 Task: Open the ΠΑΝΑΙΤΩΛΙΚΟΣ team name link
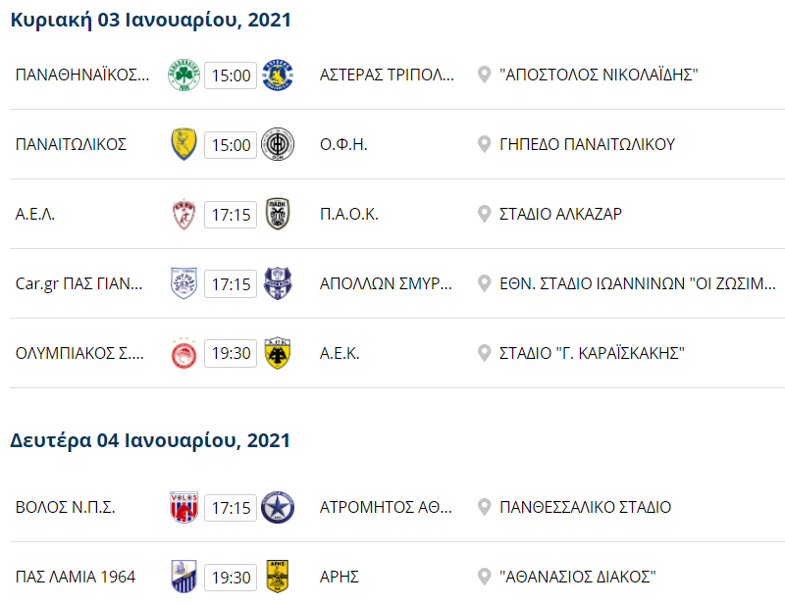(72, 144)
